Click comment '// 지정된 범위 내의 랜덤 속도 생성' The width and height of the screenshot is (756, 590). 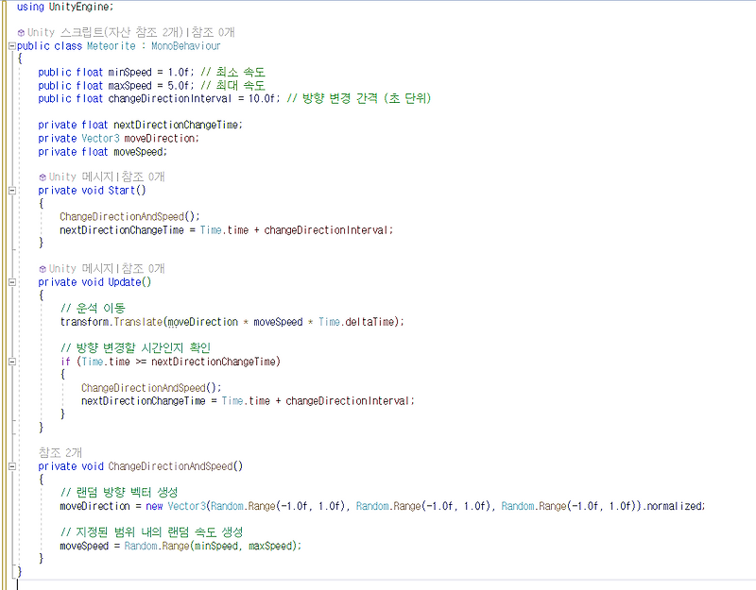click(151, 532)
